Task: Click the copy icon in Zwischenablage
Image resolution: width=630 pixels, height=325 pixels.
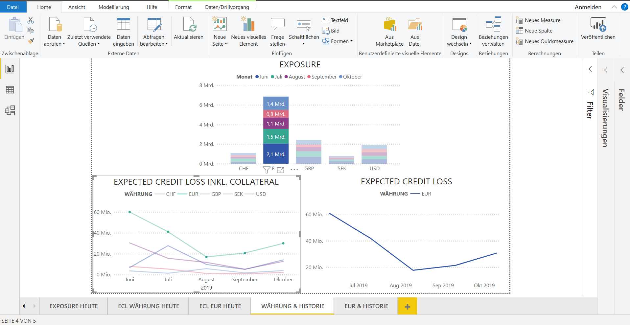Action: point(31,31)
